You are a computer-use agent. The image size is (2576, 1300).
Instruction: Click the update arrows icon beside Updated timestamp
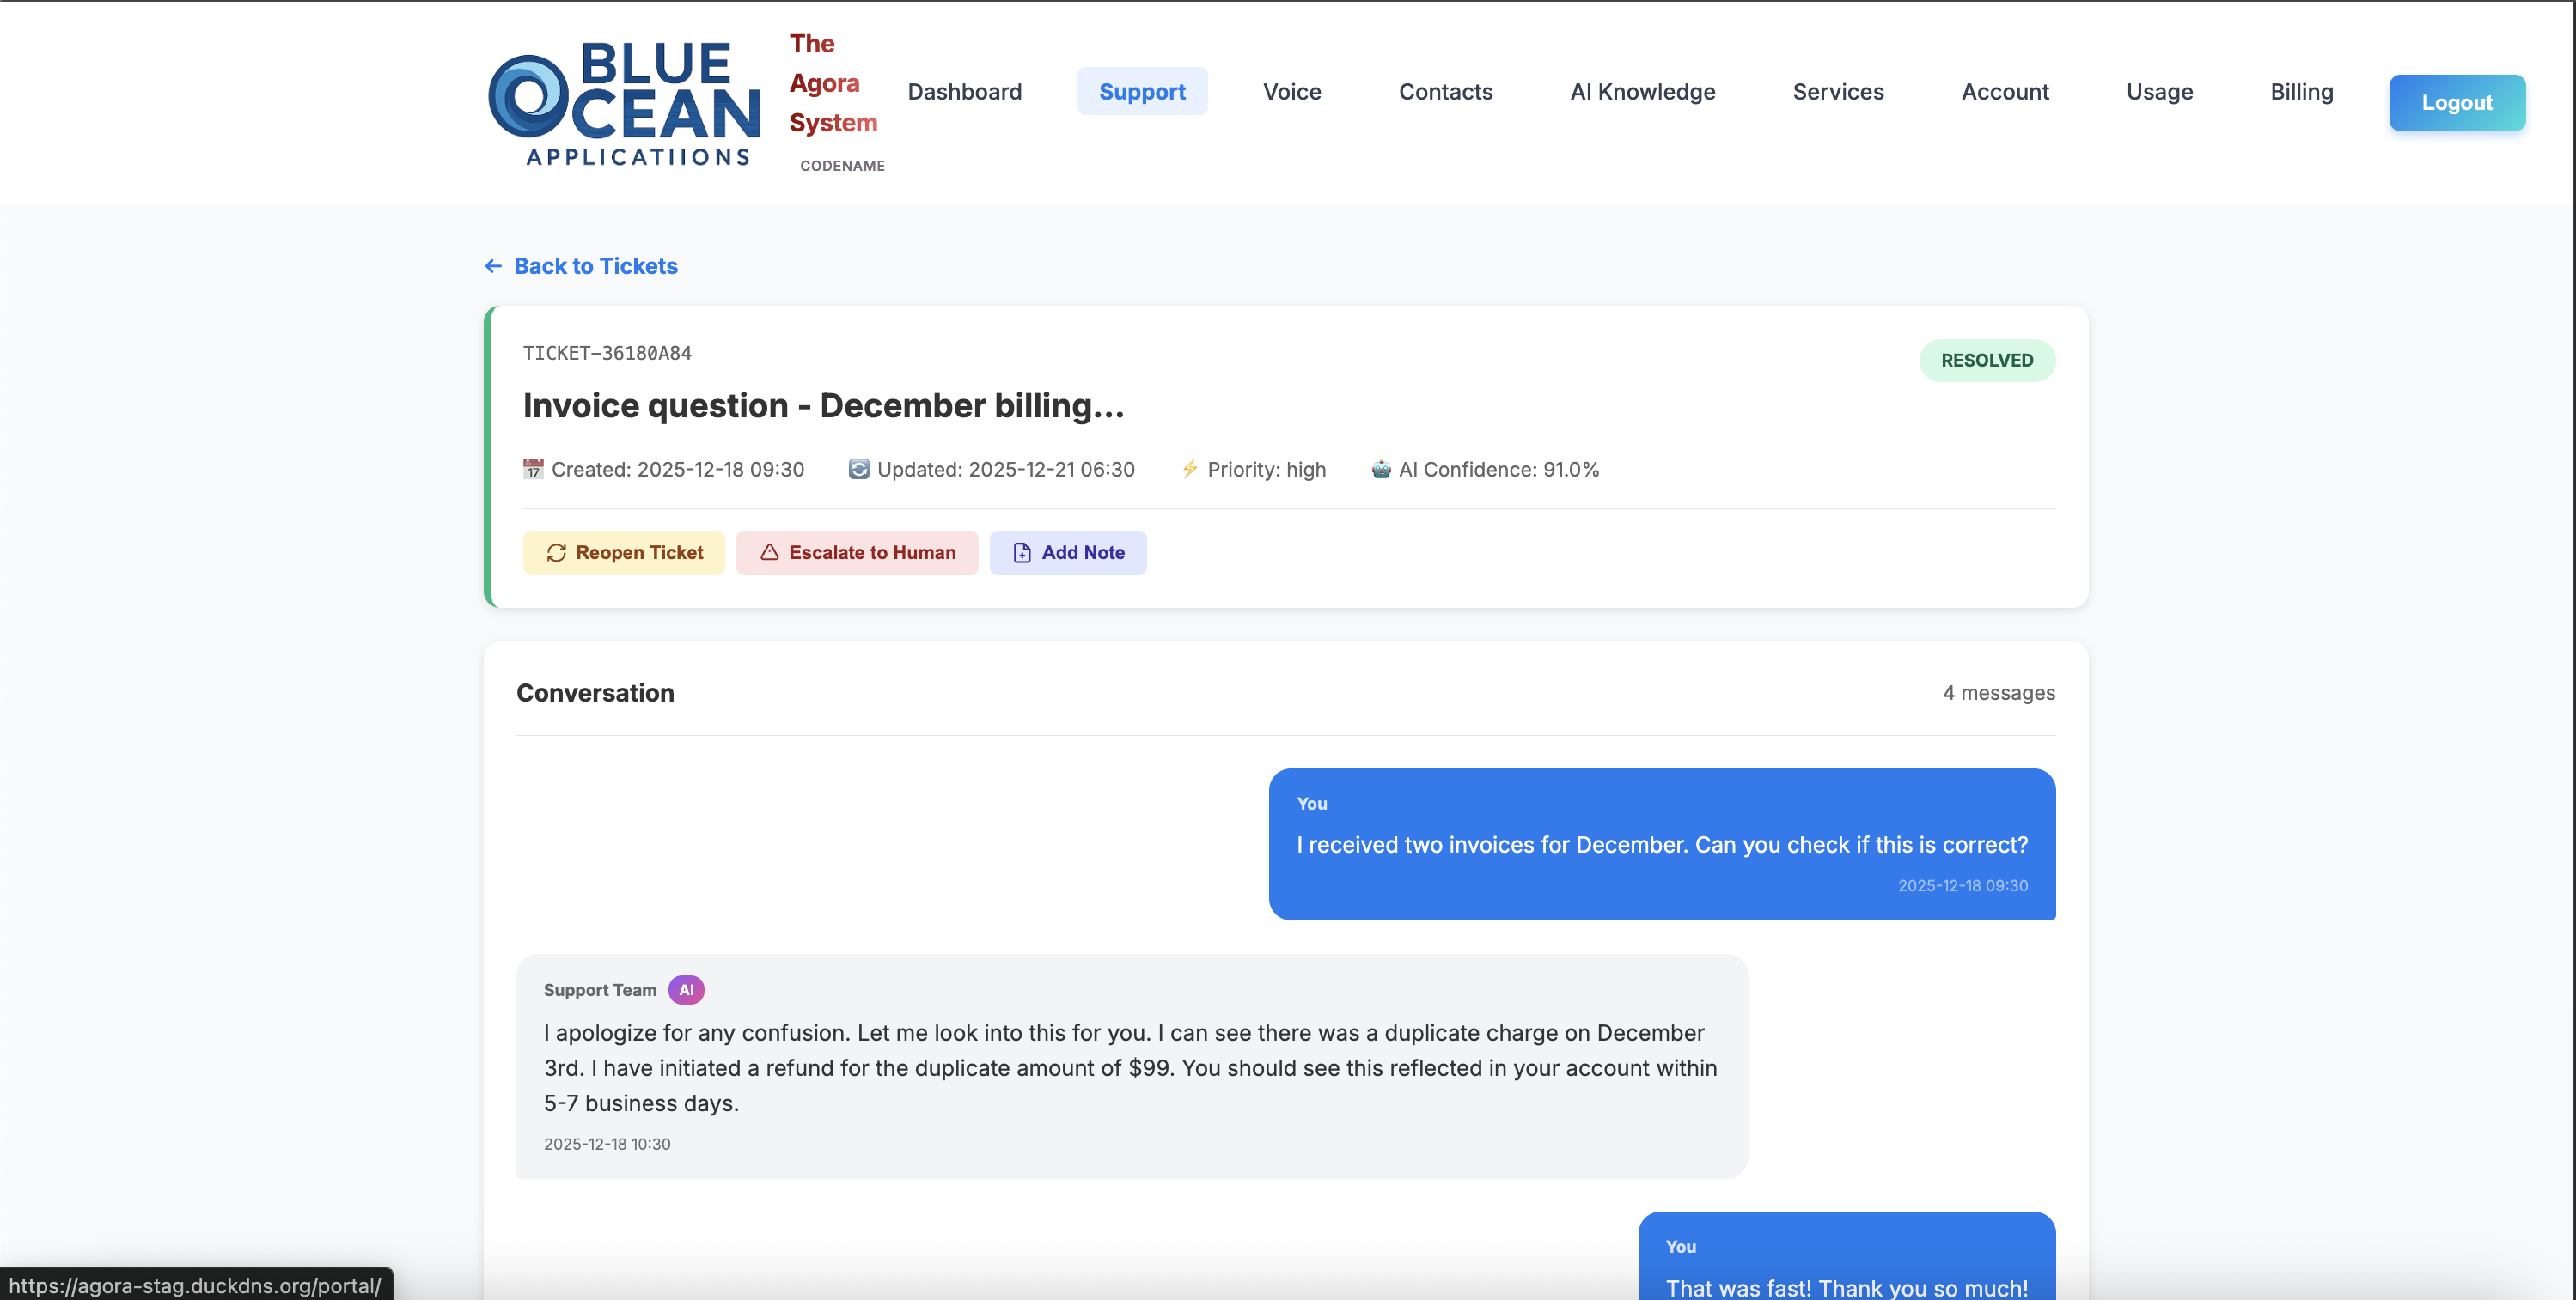point(858,469)
